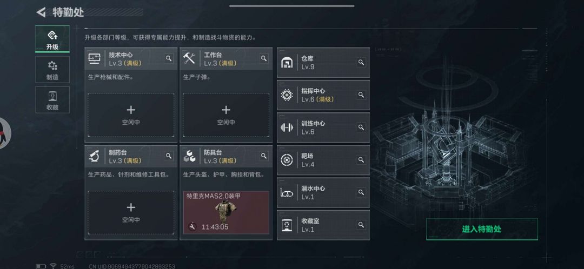Open magnifier details for 工作台
This screenshot has height=269, width=584.
pos(264,58)
